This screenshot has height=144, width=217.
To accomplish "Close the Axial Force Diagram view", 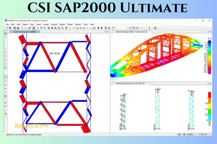I will (108, 32).
